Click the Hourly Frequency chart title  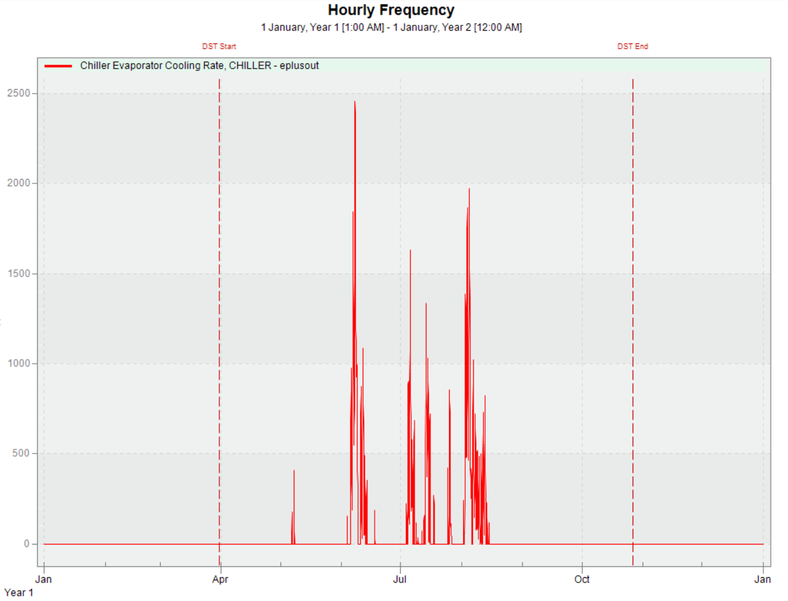coord(391,10)
